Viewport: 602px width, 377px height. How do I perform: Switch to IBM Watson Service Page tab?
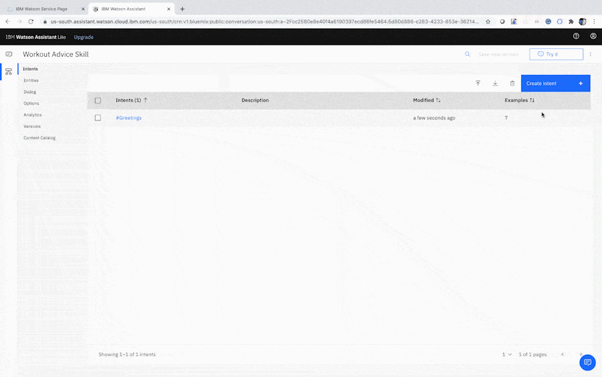[41, 9]
